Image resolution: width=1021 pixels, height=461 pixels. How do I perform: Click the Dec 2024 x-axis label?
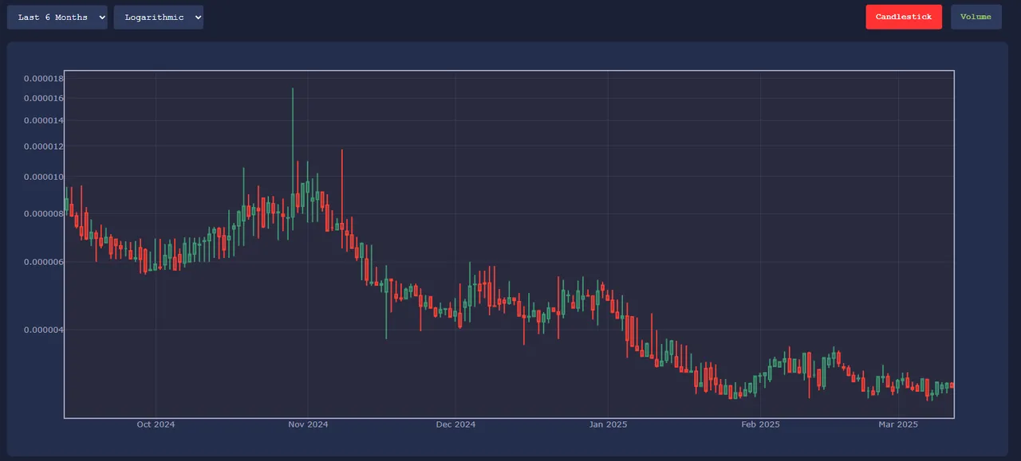(455, 424)
